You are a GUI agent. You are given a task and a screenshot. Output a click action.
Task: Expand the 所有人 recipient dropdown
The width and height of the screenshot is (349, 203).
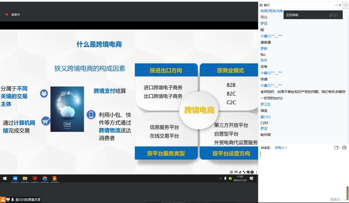[281, 148]
